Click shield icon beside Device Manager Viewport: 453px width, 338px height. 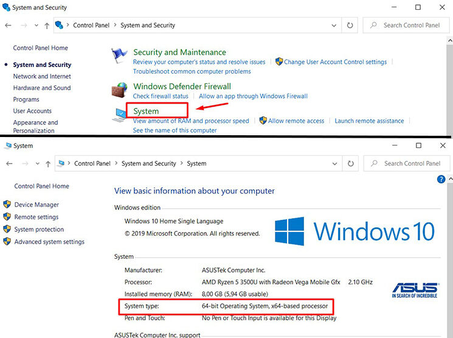[x=7, y=204]
